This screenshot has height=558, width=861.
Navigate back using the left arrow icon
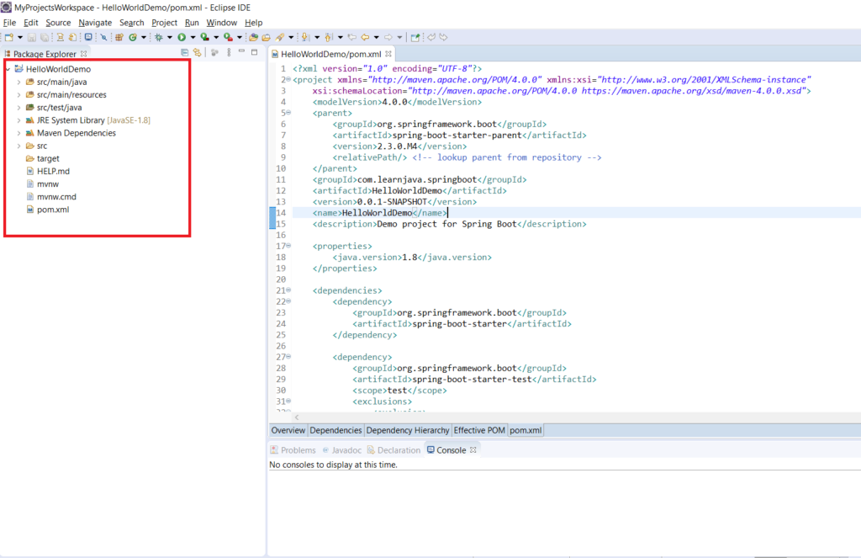pos(364,36)
